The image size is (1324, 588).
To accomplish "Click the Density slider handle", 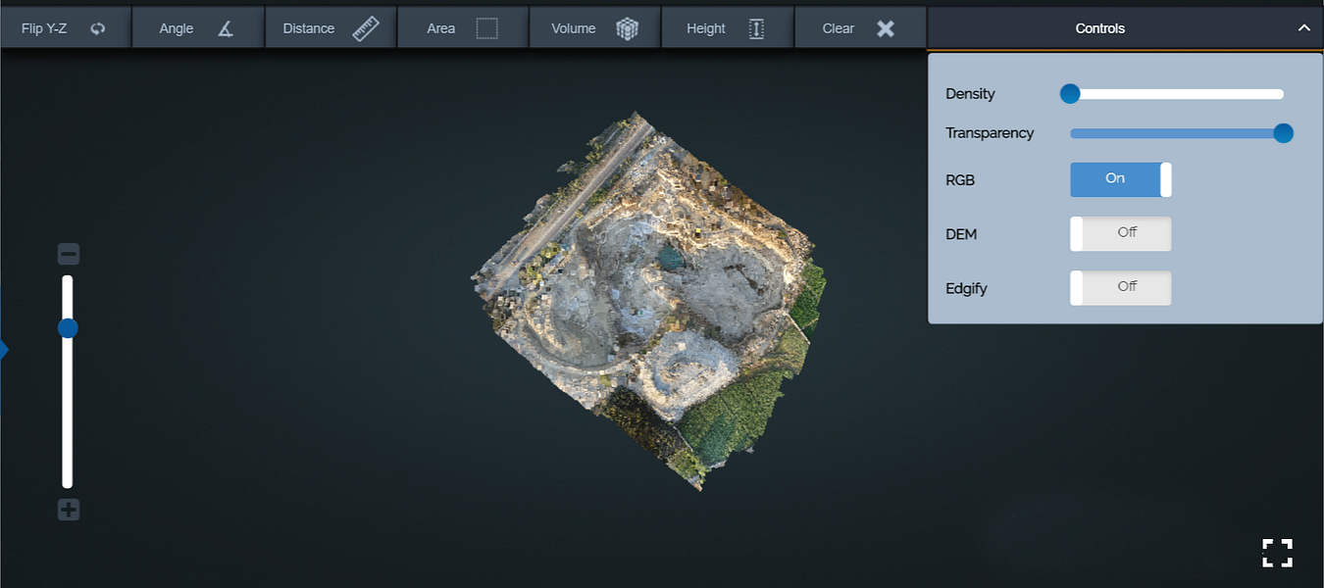I will (x=1070, y=94).
